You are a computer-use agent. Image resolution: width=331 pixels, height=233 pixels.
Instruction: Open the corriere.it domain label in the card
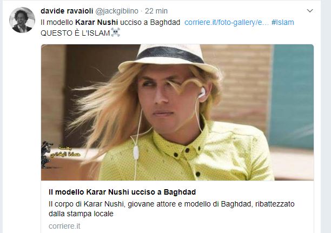pos(64,226)
